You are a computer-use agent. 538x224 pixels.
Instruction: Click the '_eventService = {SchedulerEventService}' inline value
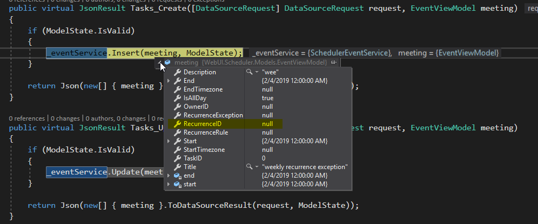[x=322, y=53]
